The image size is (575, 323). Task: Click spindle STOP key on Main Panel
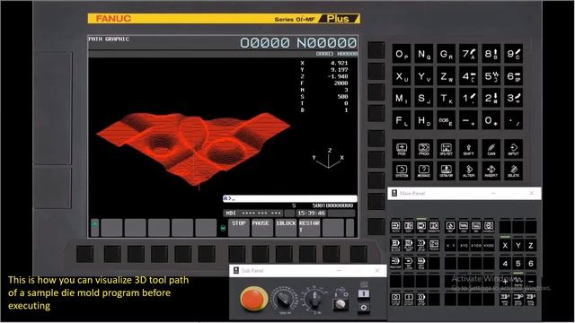point(518,299)
